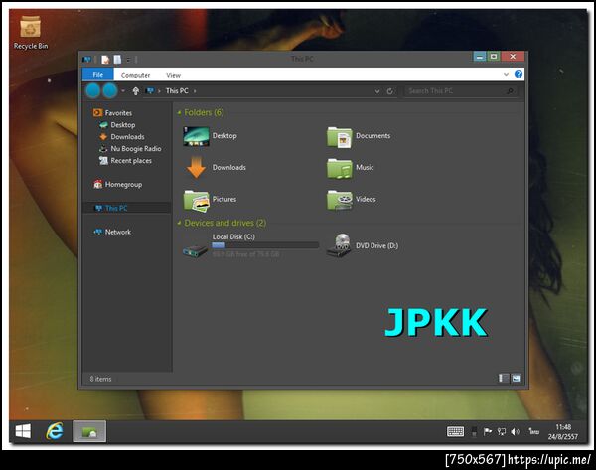
Task: Select the Downloads folder orange arrow icon
Action: click(196, 167)
